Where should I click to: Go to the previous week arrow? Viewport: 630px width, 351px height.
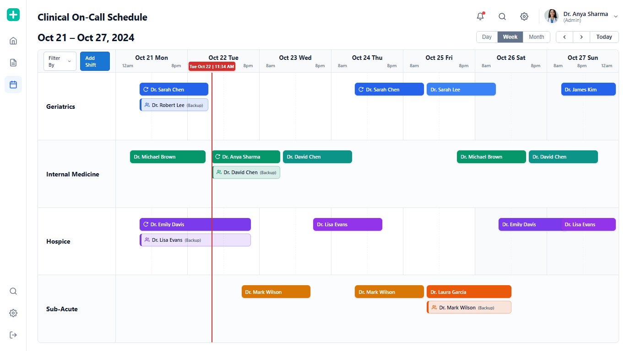(565, 37)
